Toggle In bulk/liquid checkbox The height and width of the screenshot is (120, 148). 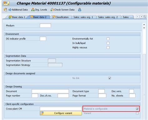108,43
